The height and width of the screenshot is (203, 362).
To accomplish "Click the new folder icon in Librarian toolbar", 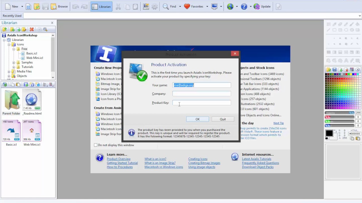I will pos(12,29).
